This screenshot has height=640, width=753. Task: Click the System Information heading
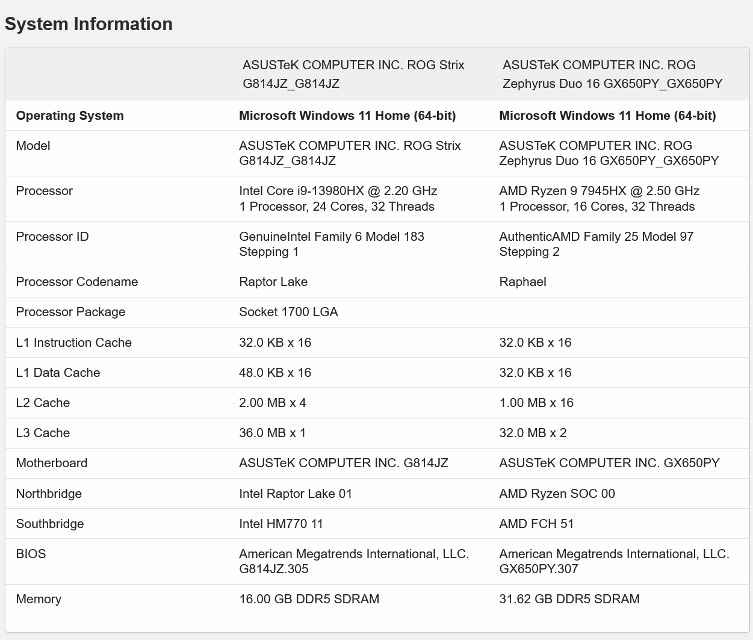[88, 24]
